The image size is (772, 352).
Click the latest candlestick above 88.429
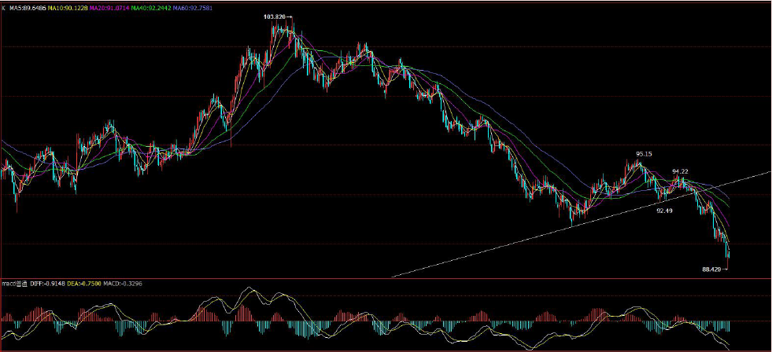click(x=727, y=255)
